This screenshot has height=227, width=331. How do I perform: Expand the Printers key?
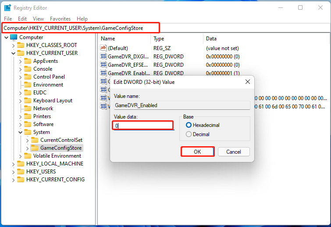tap(20, 117)
